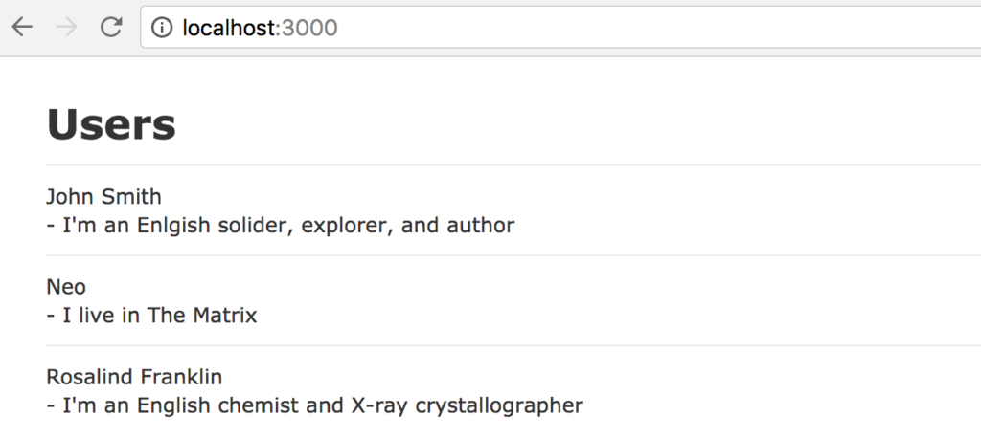
Task: View site information via the info icon
Action: click(161, 28)
